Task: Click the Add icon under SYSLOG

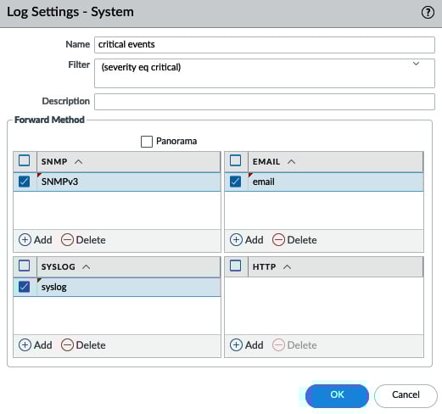Action: tap(25, 345)
